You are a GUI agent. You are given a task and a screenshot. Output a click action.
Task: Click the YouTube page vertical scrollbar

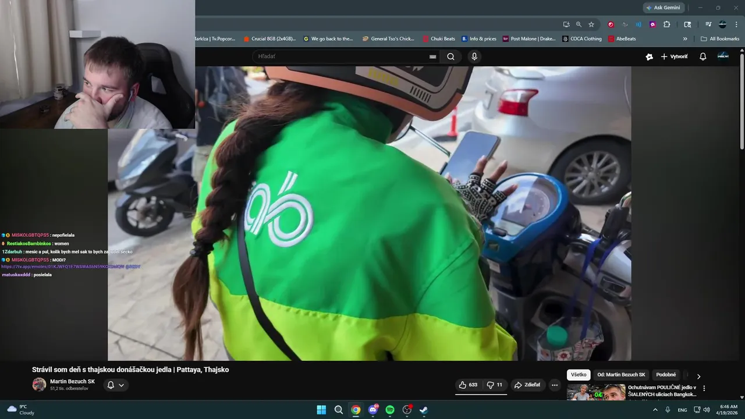pos(742,102)
